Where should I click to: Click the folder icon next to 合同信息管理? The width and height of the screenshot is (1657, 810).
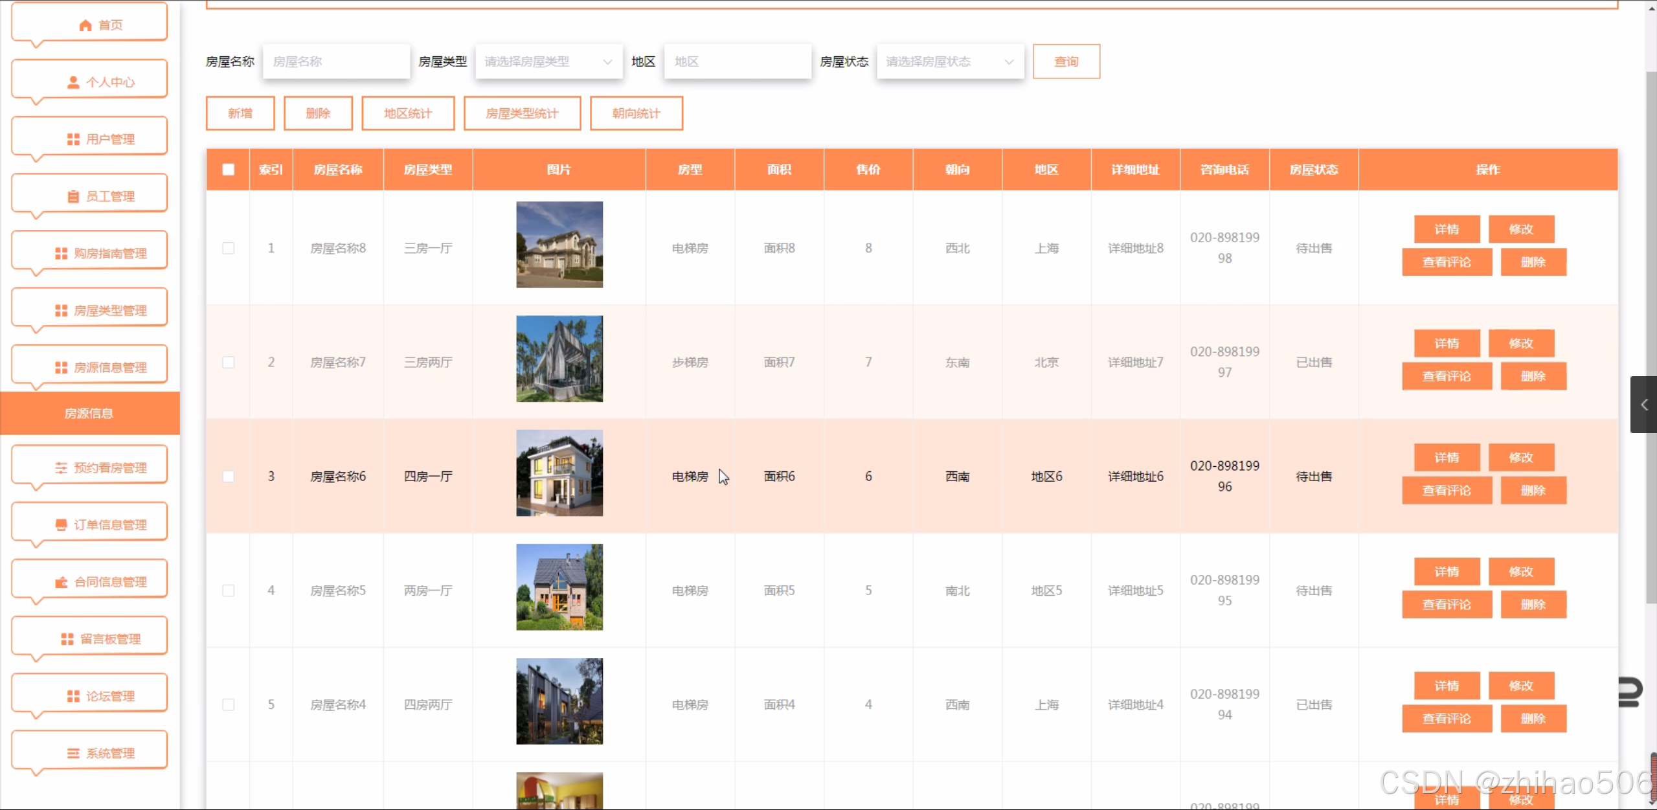tap(61, 581)
